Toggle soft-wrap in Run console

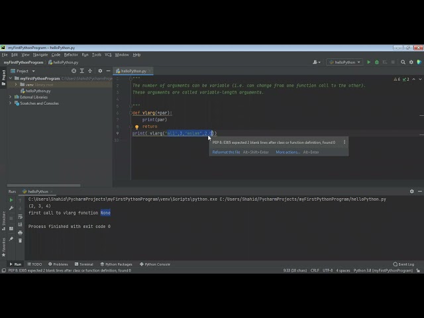[21, 217]
